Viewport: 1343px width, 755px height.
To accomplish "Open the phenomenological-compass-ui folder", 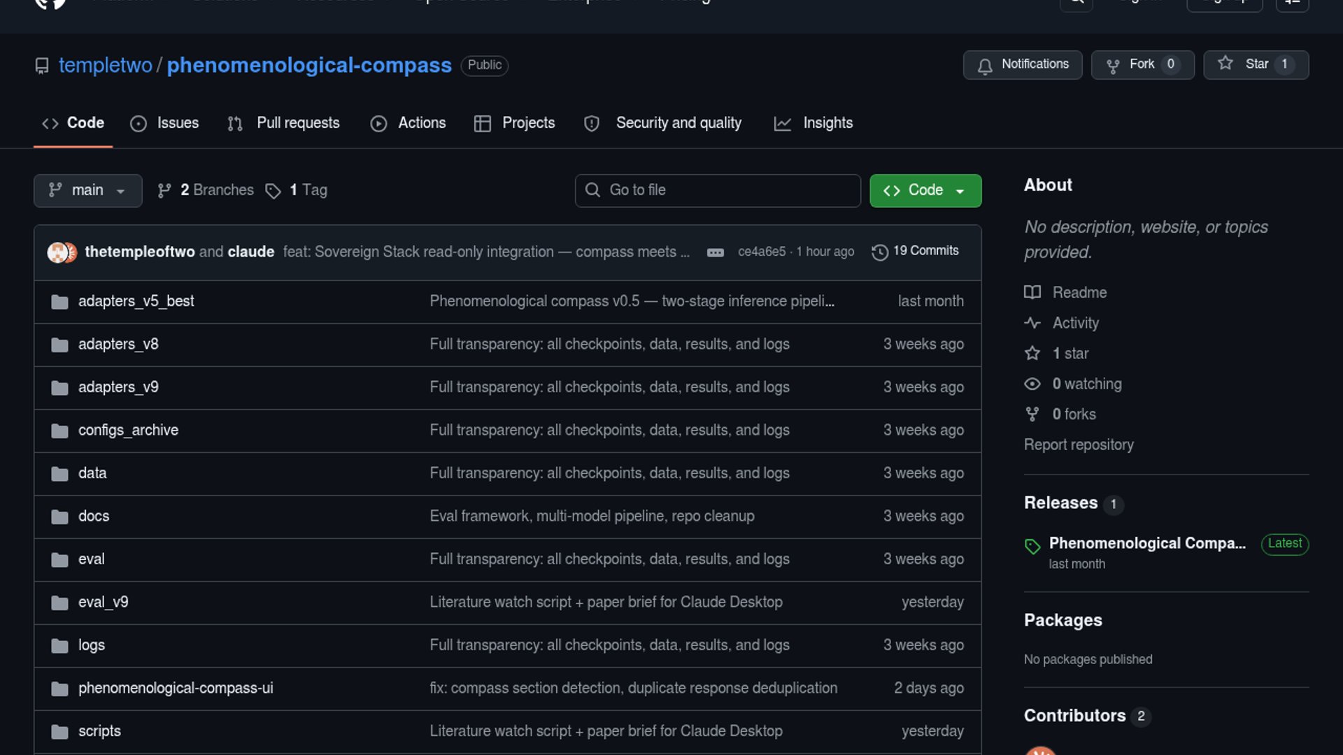I will coord(176,688).
